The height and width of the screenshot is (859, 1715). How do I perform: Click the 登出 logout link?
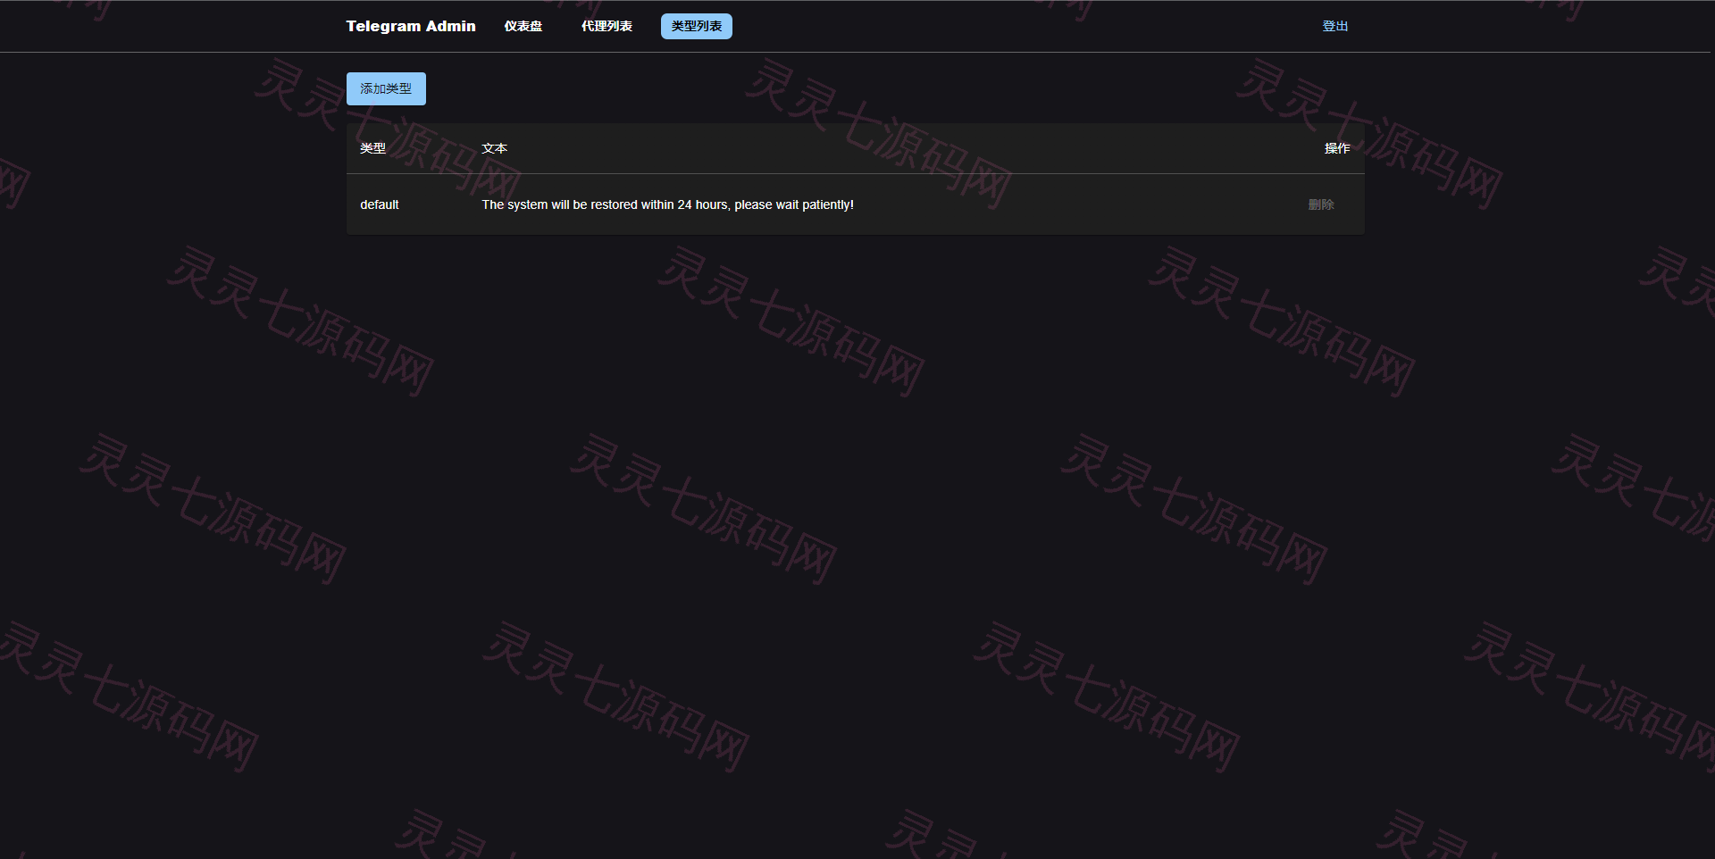(x=1335, y=26)
